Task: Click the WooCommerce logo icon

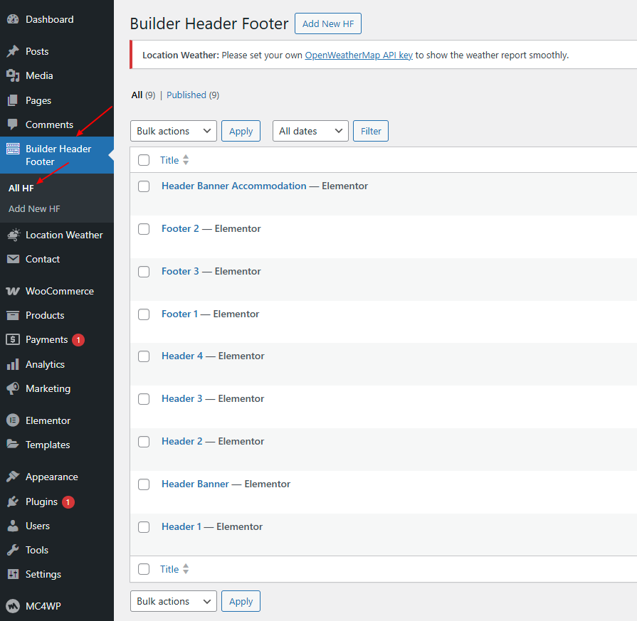Action: [13, 291]
